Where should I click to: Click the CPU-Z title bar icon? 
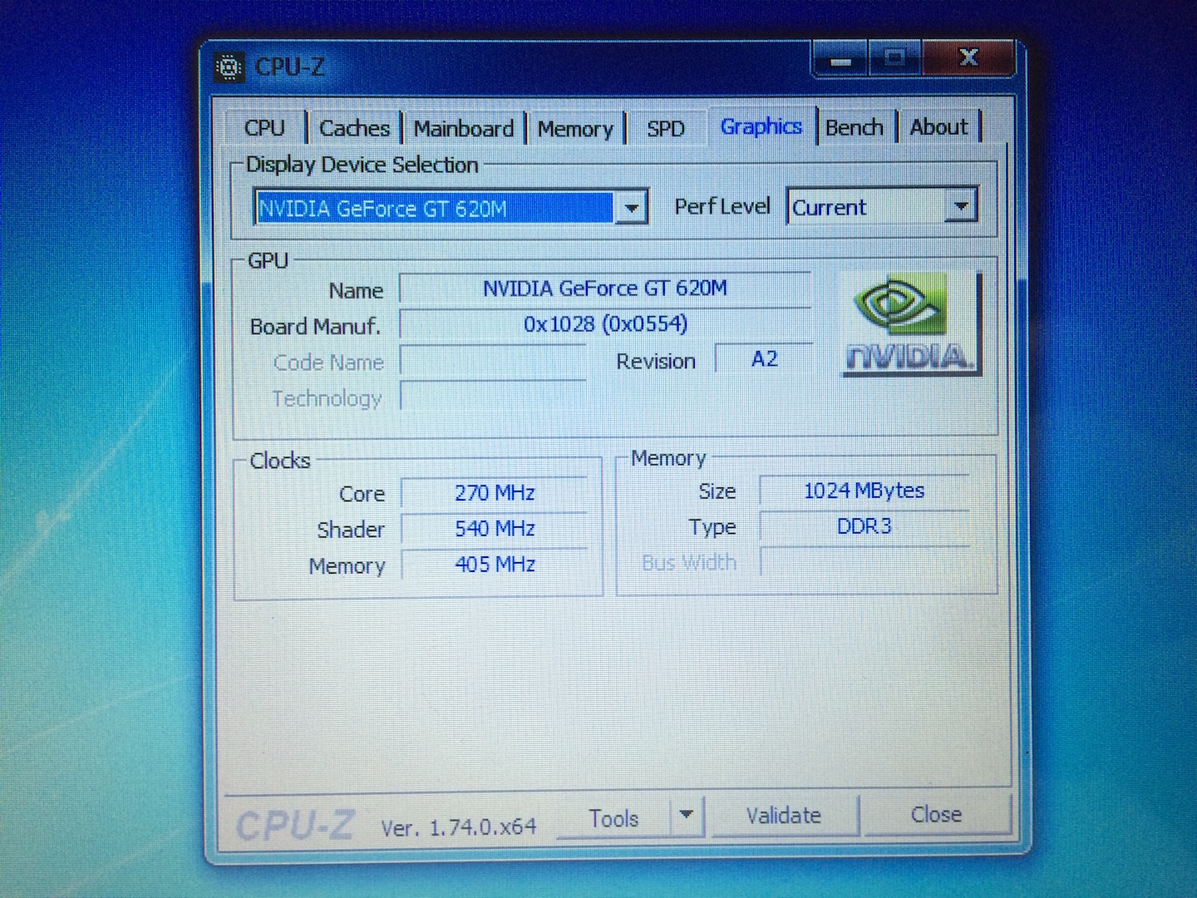pyautogui.click(x=229, y=67)
